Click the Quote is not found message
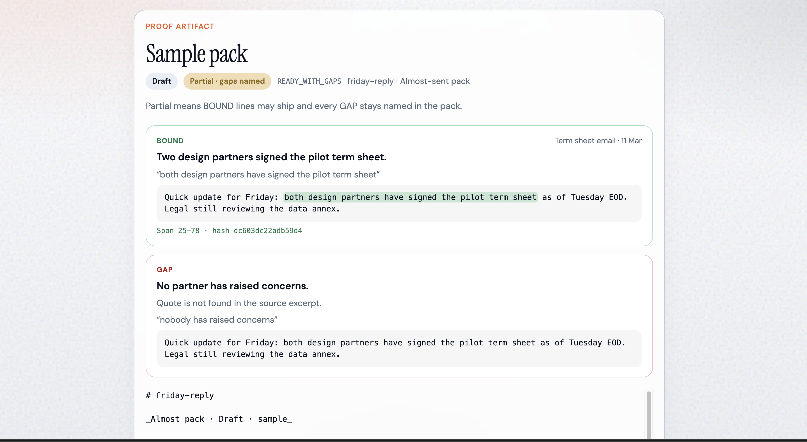Image resolution: width=807 pixels, height=442 pixels. coord(239,303)
